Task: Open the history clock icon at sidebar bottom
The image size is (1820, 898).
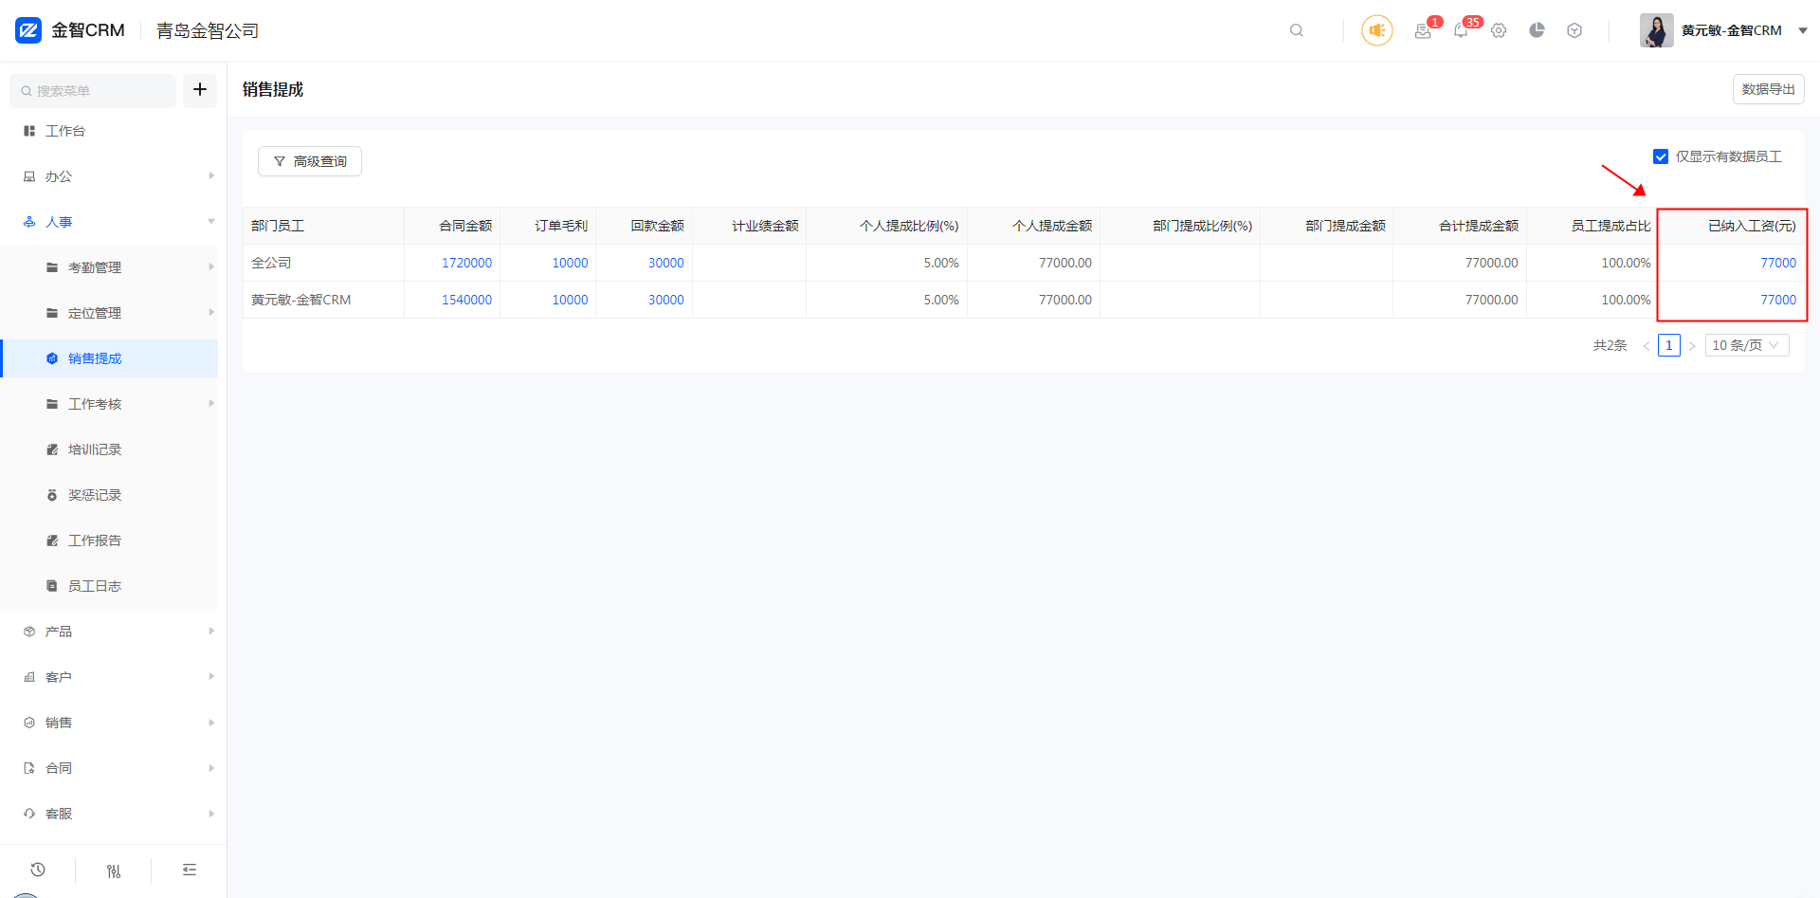Action: point(38,870)
